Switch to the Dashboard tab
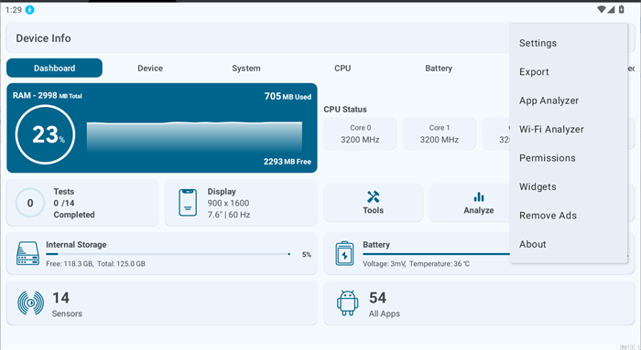 pyautogui.click(x=54, y=69)
